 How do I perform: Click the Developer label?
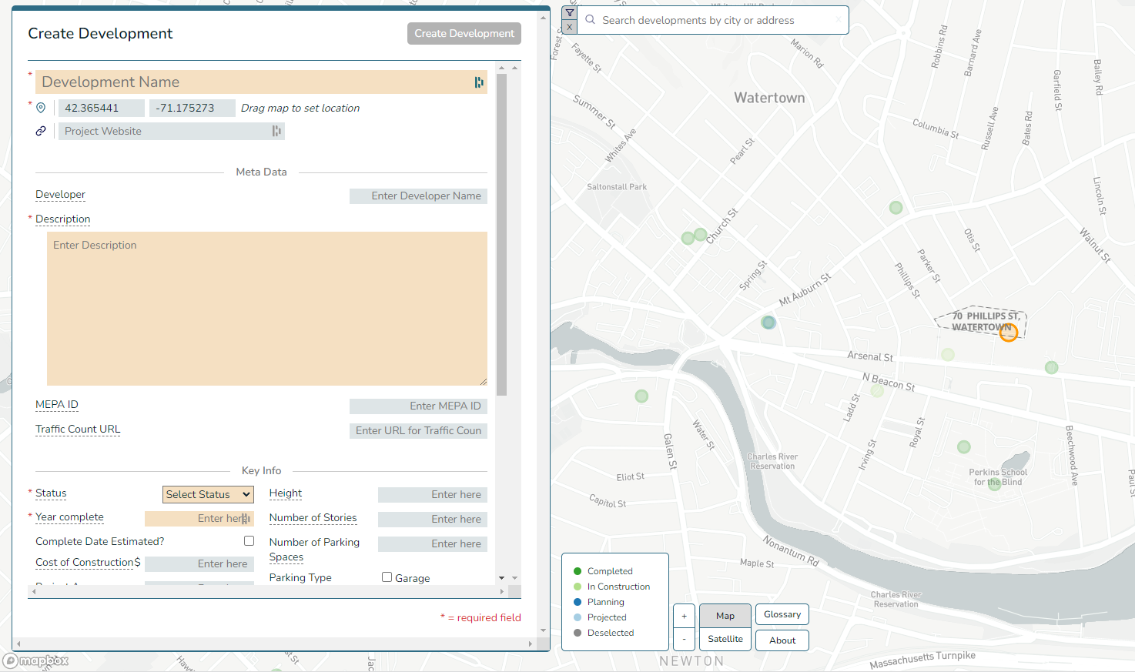coord(60,195)
